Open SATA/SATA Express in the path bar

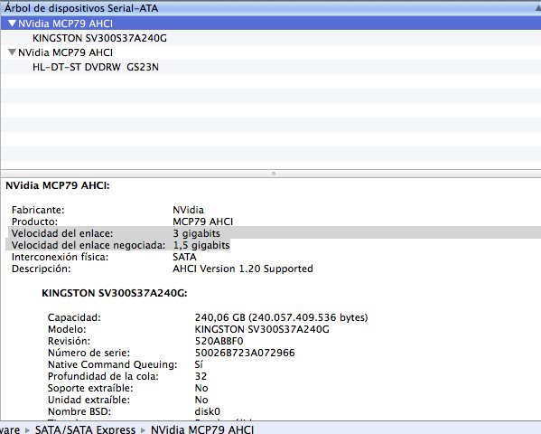pyautogui.click(x=85, y=429)
